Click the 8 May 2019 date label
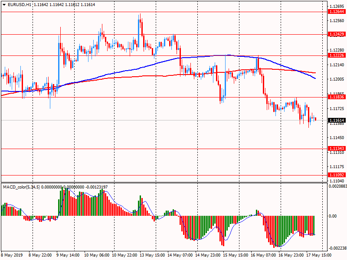 pyautogui.click(x=13, y=256)
